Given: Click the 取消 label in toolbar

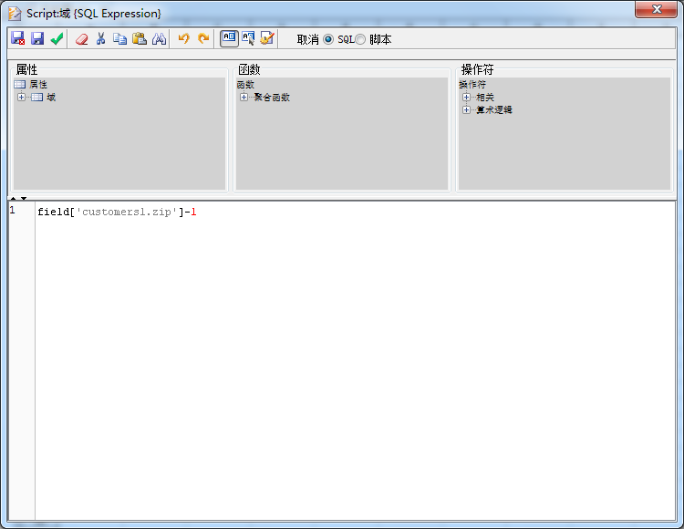Looking at the screenshot, I should [308, 39].
